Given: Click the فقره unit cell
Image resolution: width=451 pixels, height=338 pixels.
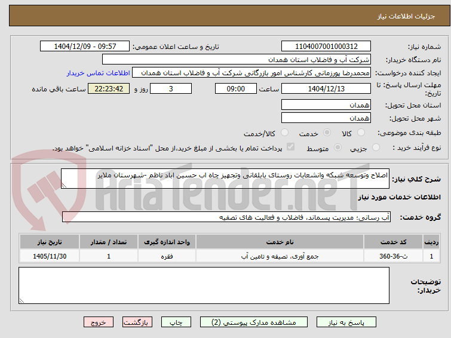Looking at the screenshot, I should tap(167, 256).
